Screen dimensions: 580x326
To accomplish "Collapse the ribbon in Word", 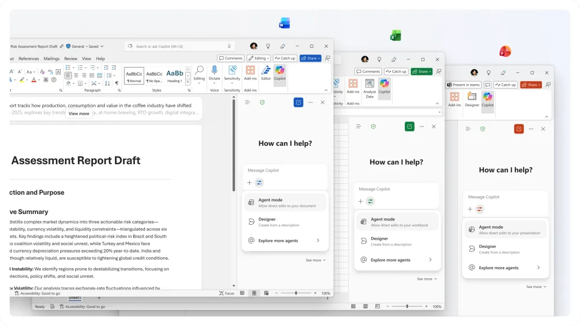I will (x=326, y=90).
